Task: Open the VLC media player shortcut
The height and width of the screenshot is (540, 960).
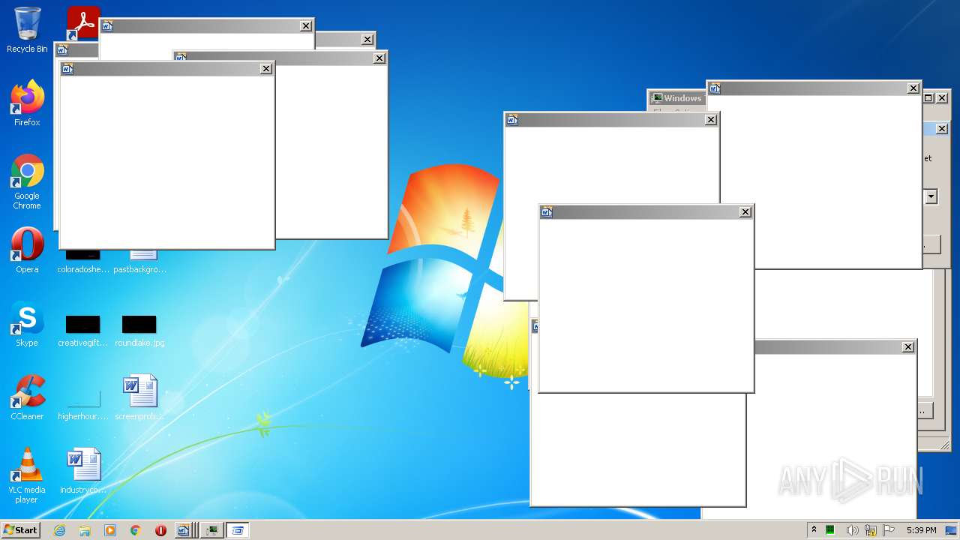Action: tap(27, 475)
